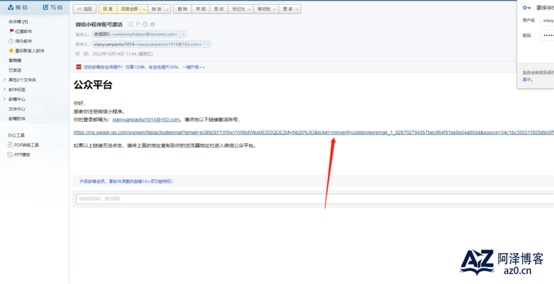The image size is (554, 284).
Task: Click the plus icon beside the recipient address
Action: pyautogui.click(x=208, y=44)
